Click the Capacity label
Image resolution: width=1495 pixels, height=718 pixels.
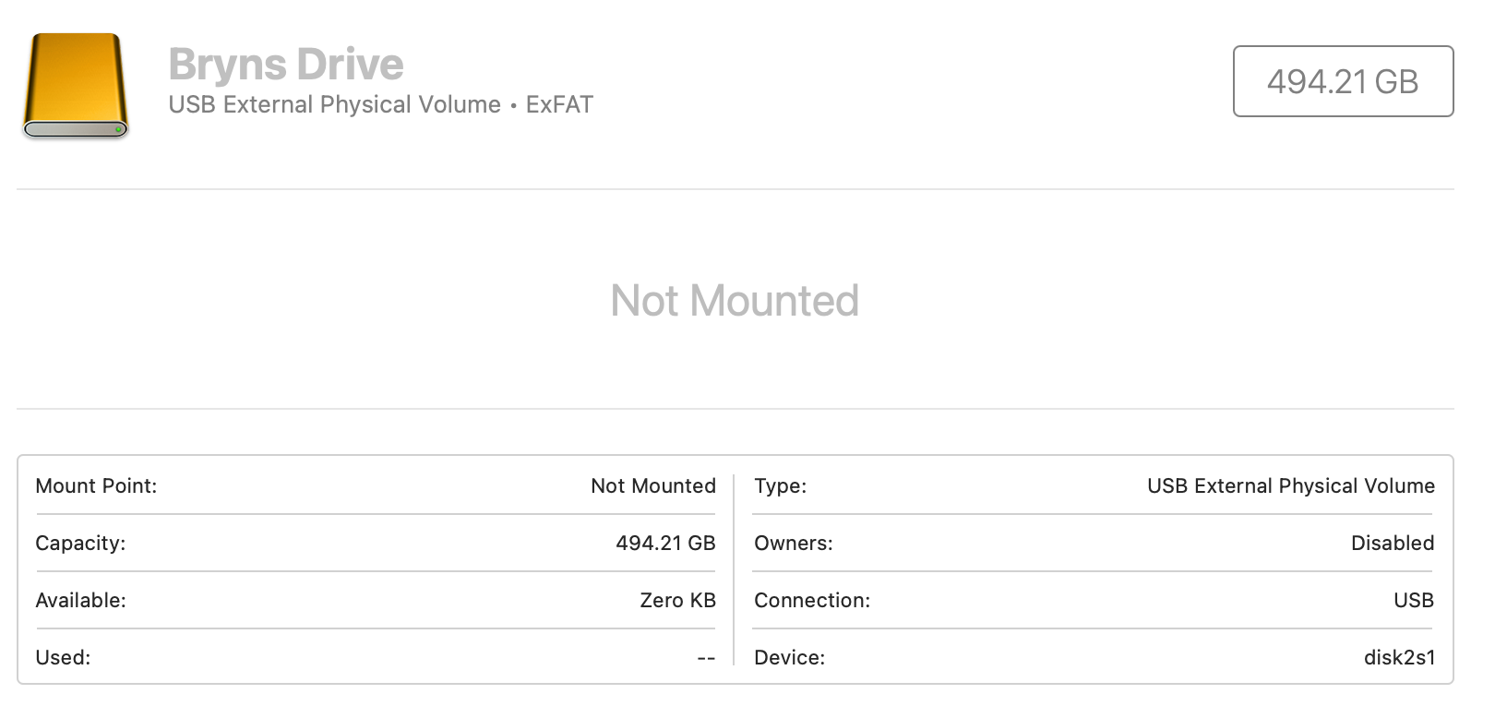pyautogui.click(x=80, y=544)
